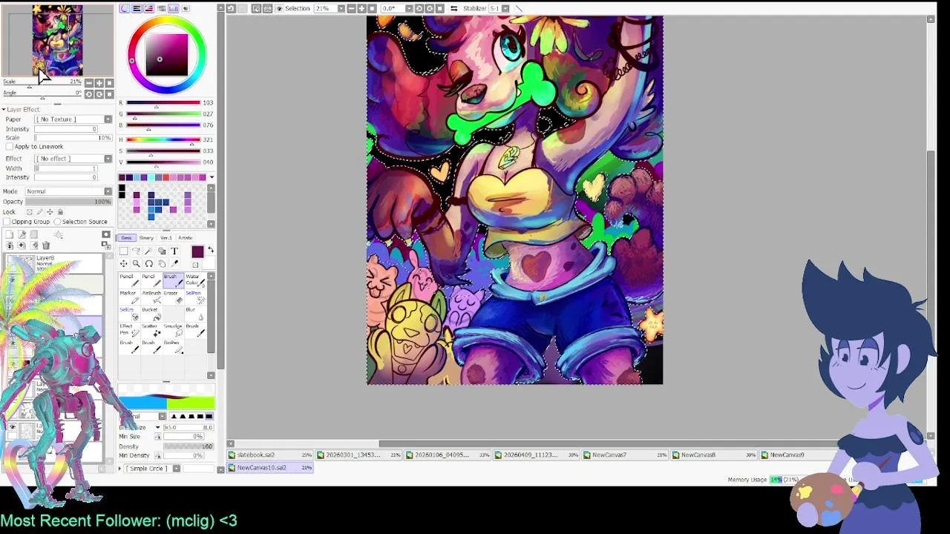Click the current foreground color swatch

pos(197,252)
